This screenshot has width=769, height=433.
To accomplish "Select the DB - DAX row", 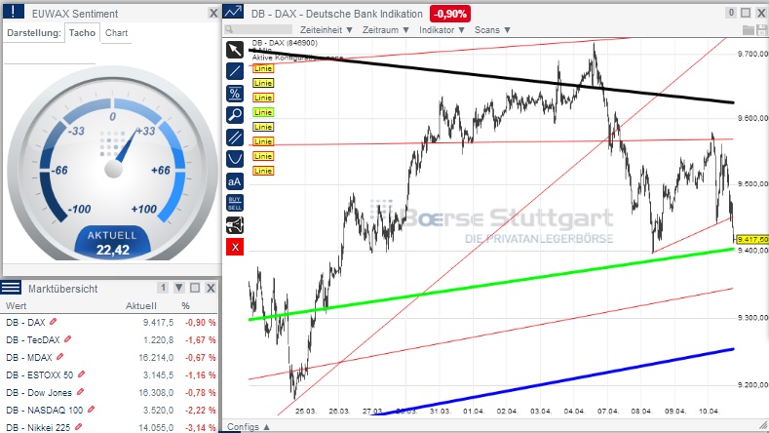I will 110,322.
